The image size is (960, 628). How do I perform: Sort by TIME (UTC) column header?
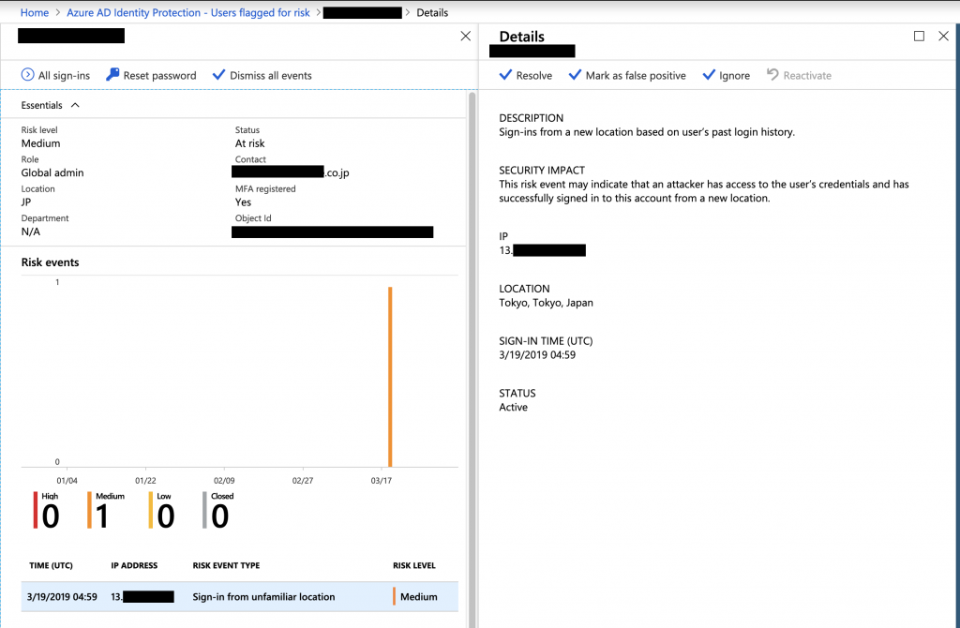tap(51, 565)
